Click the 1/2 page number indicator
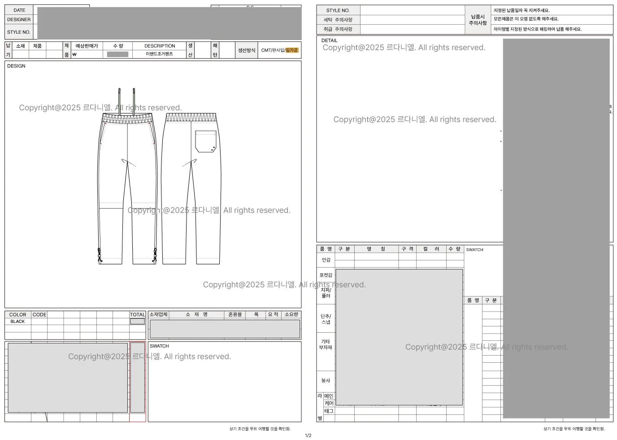Viewport: 617px width, 440px height. (308, 435)
